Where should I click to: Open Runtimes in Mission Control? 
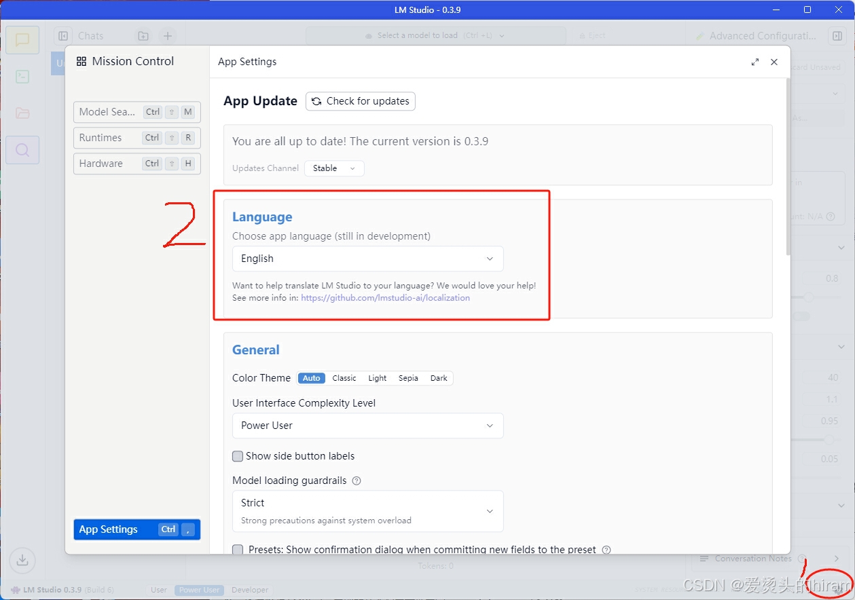(x=137, y=138)
